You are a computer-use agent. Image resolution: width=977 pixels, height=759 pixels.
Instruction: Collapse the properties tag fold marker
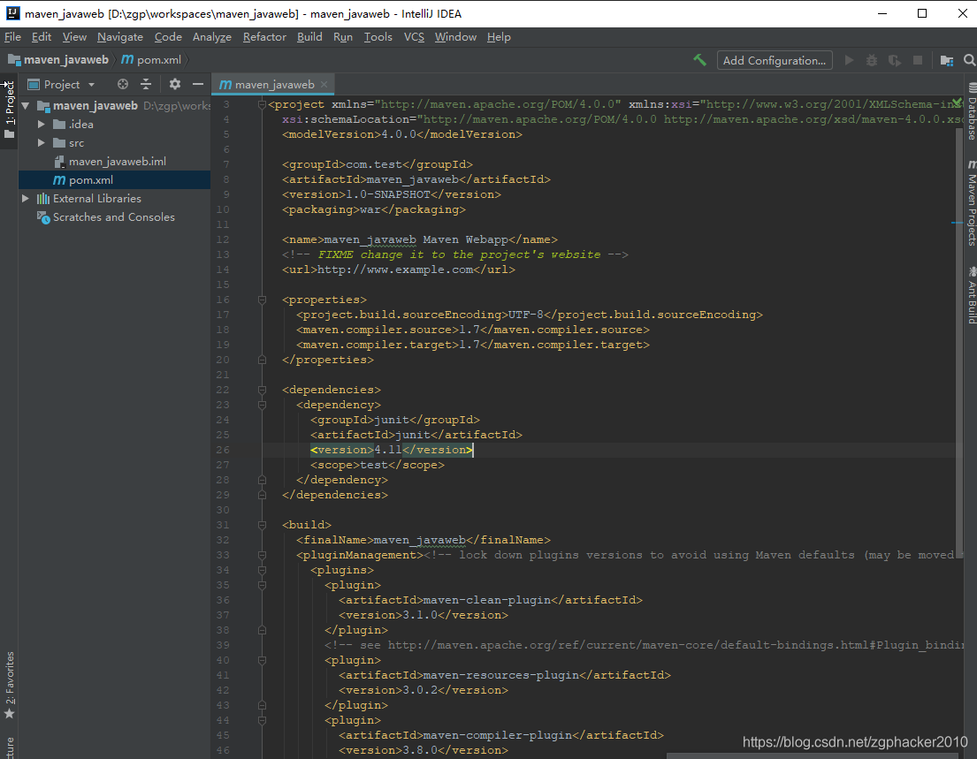[263, 300]
